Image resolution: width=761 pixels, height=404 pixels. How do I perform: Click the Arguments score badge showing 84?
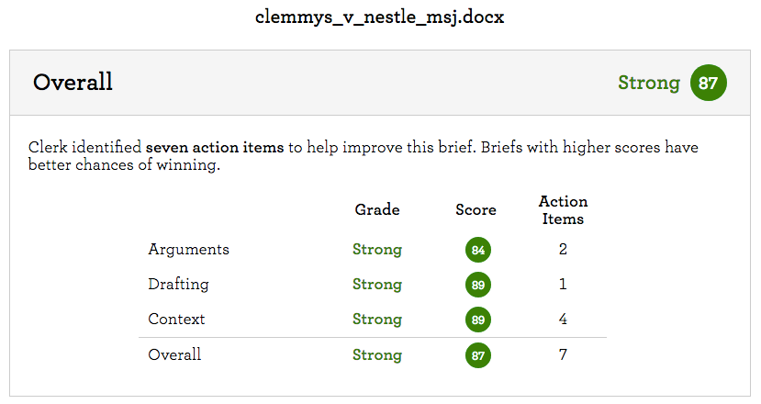[x=477, y=250]
